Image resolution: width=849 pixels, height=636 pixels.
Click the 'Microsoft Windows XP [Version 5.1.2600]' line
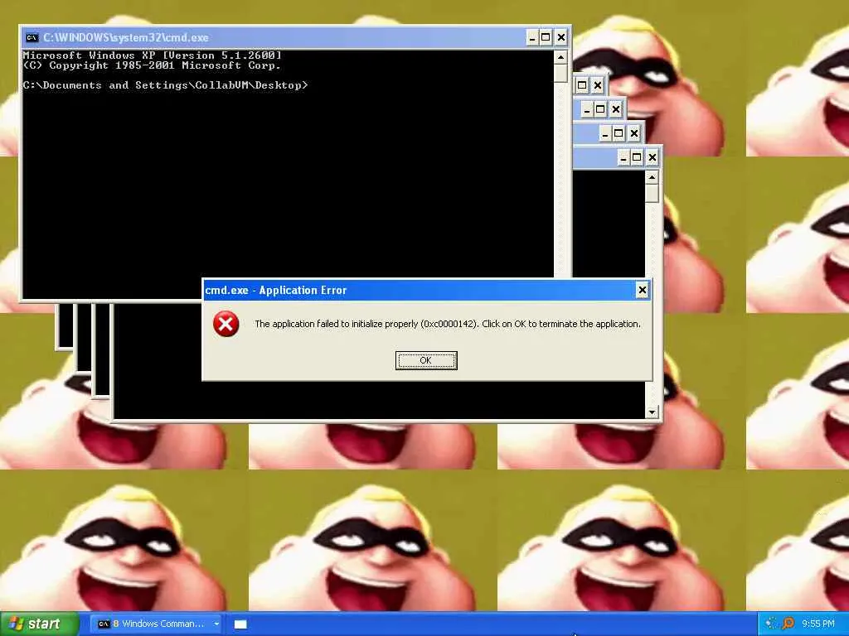coord(153,55)
